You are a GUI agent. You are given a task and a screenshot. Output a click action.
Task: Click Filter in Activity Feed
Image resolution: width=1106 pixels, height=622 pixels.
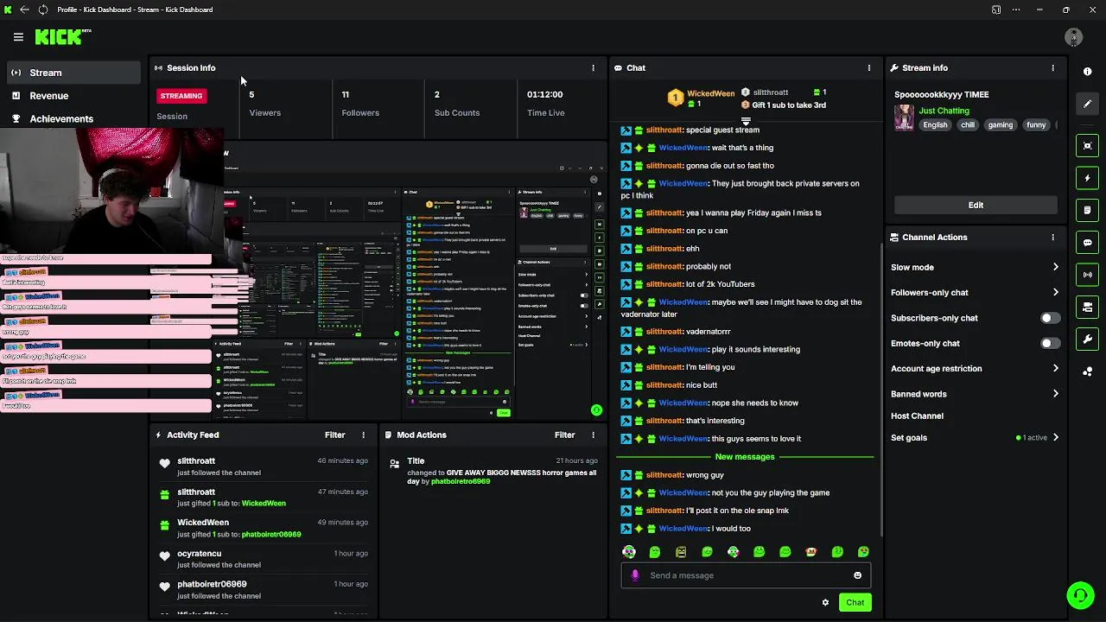[x=334, y=435]
